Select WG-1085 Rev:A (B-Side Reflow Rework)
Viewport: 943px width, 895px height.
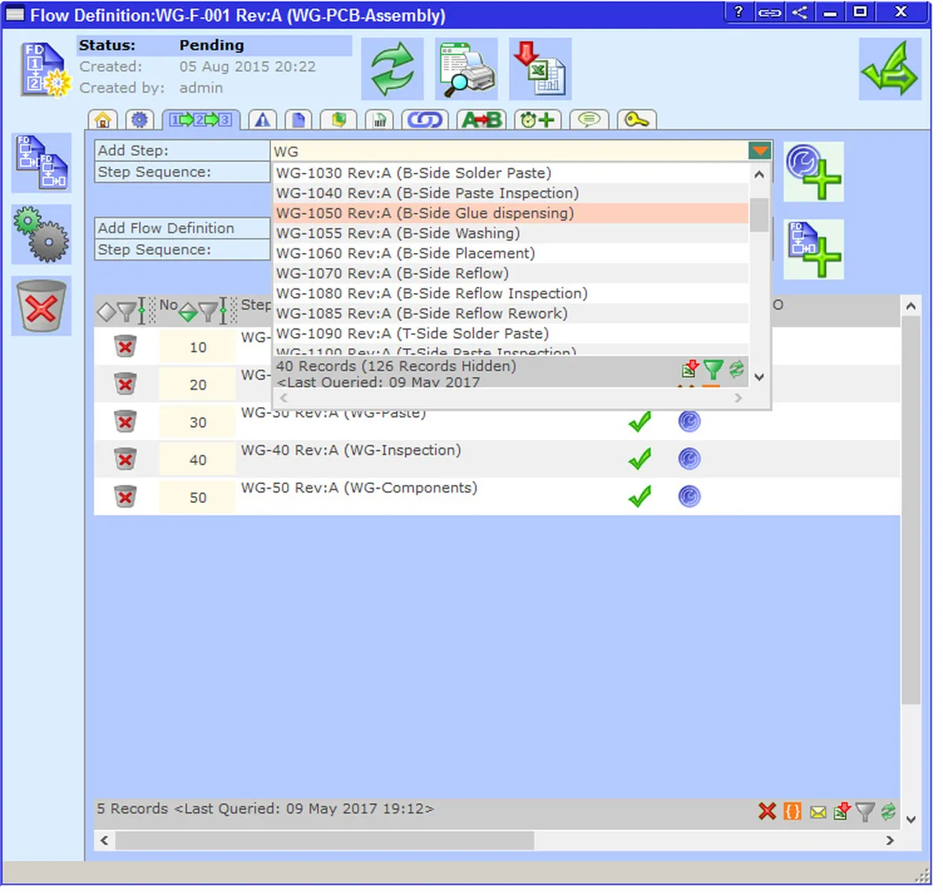(511, 314)
